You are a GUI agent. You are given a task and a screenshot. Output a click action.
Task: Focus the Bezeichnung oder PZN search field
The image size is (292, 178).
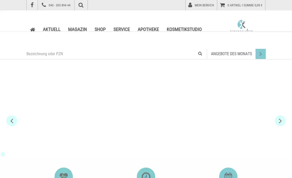(x=110, y=54)
